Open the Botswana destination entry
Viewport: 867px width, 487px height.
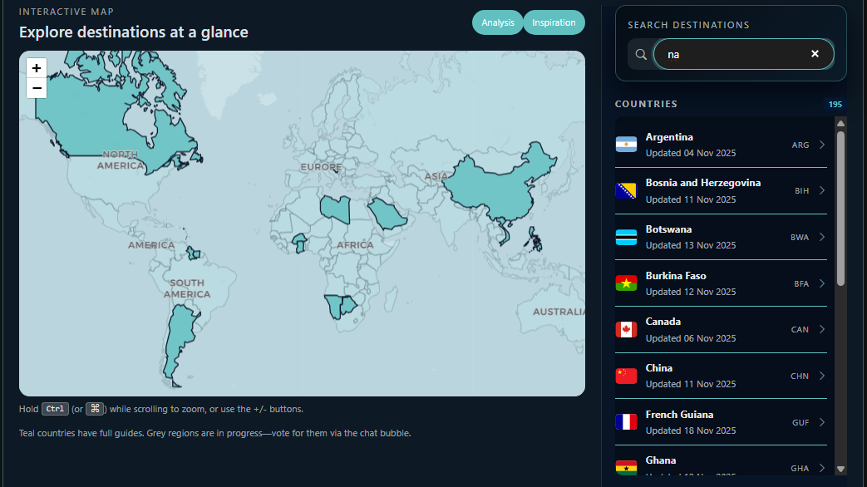tap(721, 237)
